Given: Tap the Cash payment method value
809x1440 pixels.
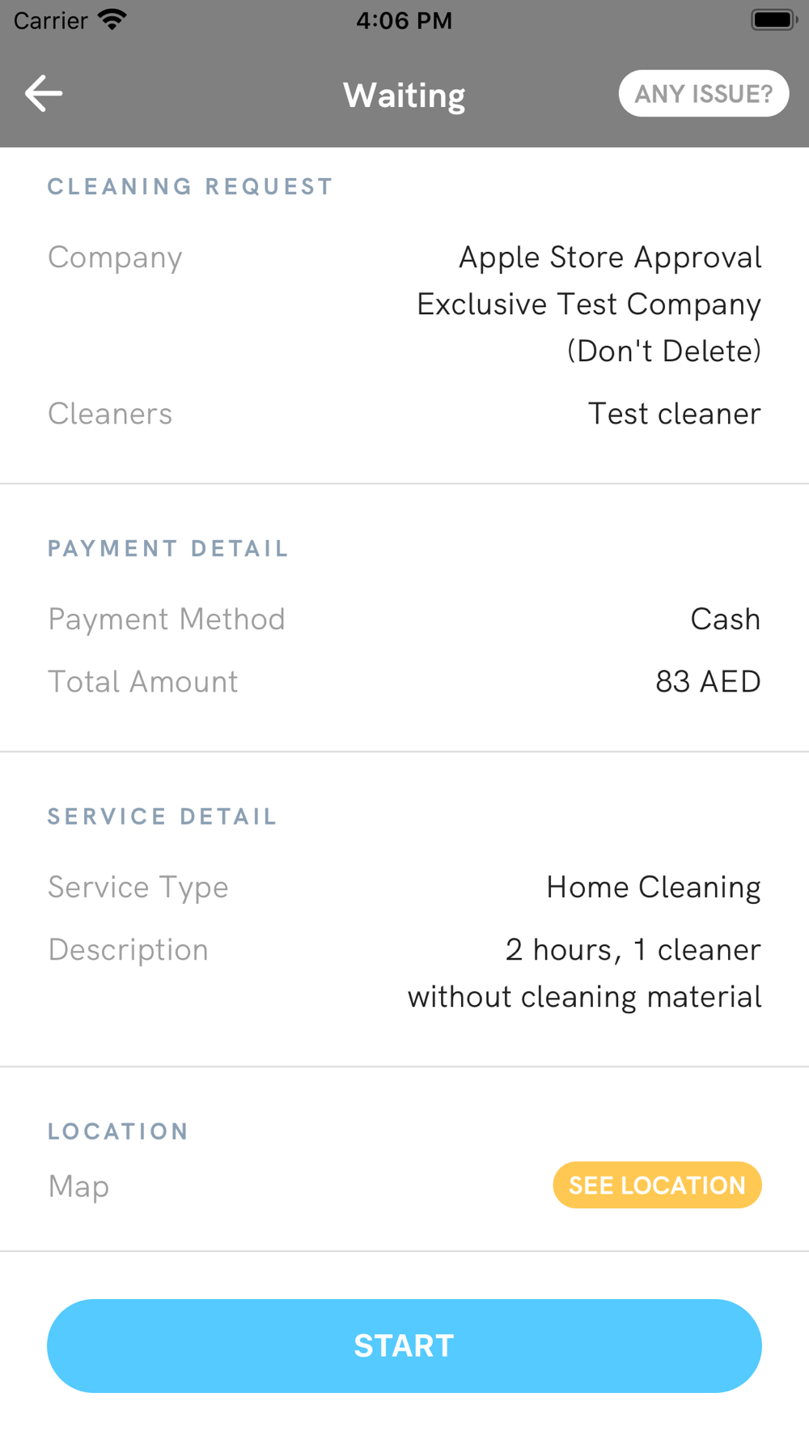Looking at the screenshot, I should pos(725,620).
